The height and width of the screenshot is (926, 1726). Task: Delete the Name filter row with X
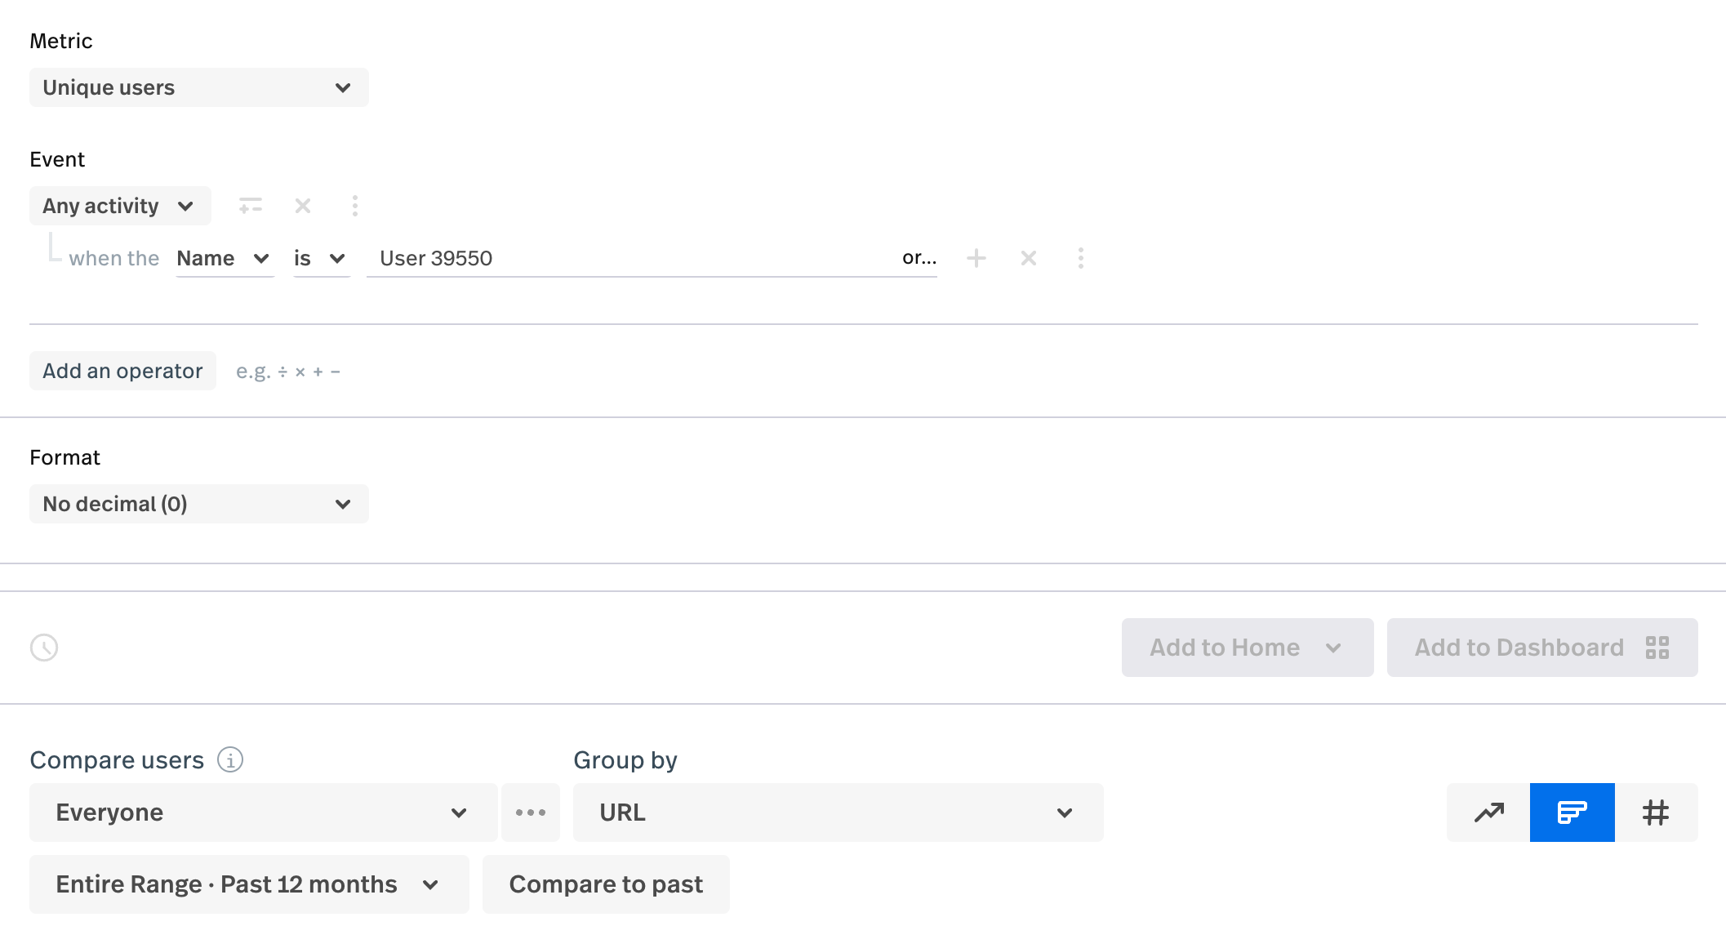[1029, 259]
